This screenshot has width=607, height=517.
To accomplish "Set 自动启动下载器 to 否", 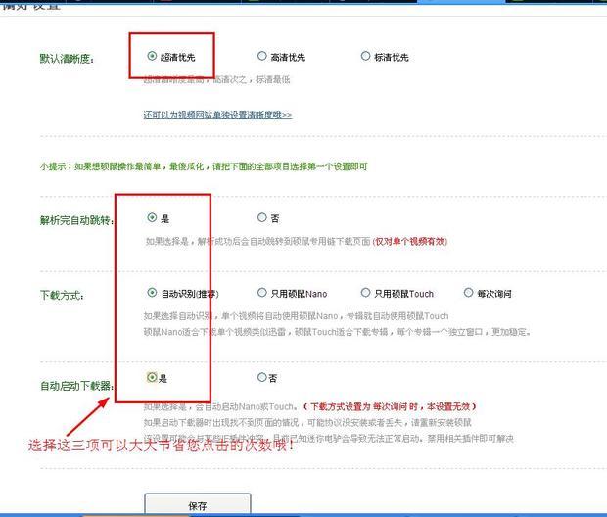I will (261, 377).
